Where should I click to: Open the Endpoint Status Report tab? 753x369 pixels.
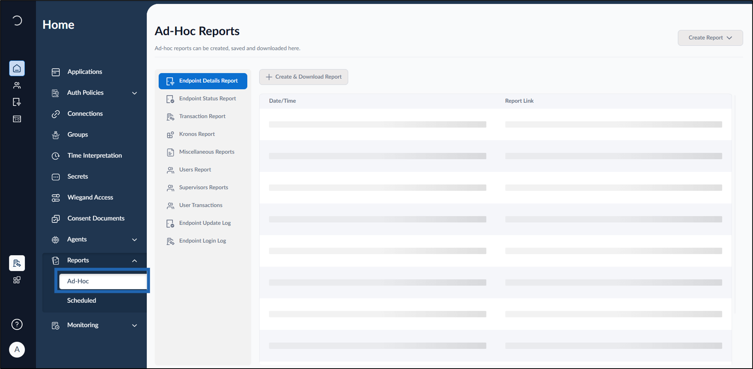coord(203,99)
